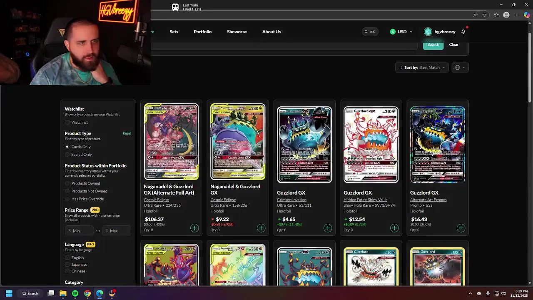Open the USD currency dropdown
This screenshot has height=300, width=533.
pyautogui.click(x=401, y=32)
